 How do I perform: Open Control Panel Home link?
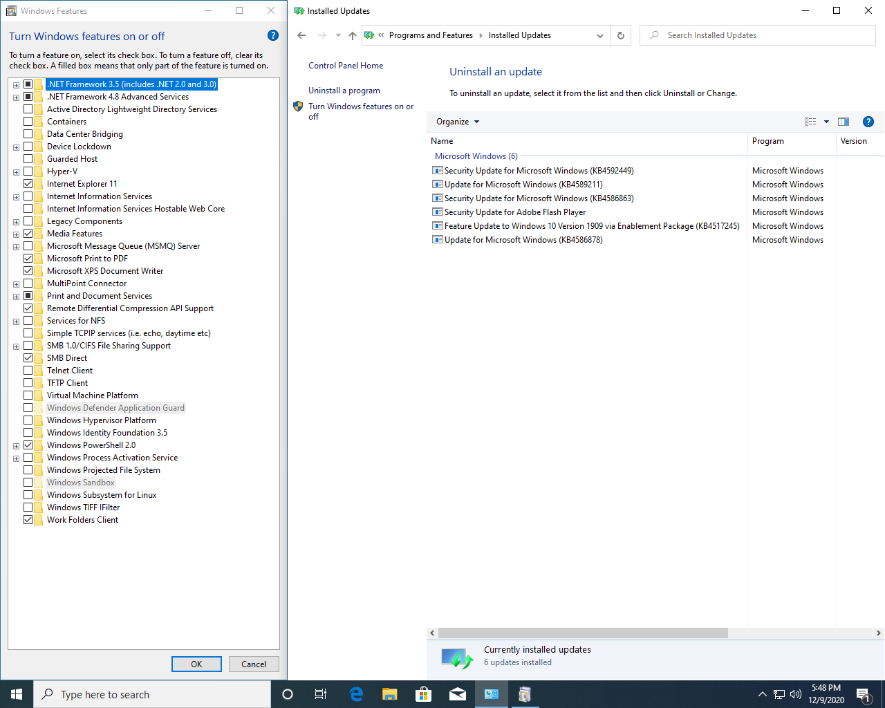click(x=346, y=66)
